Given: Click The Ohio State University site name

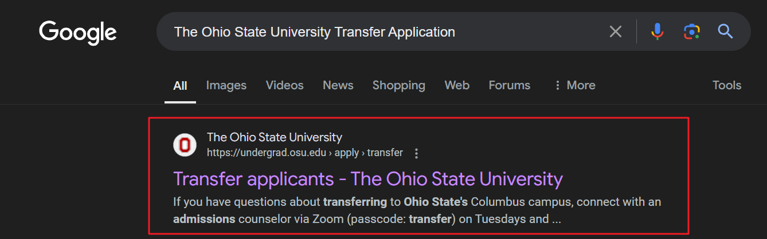Looking at the screenshot, I should tap(275, 137).
